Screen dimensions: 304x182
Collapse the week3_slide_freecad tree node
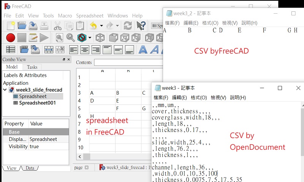(x=5, y=90)
